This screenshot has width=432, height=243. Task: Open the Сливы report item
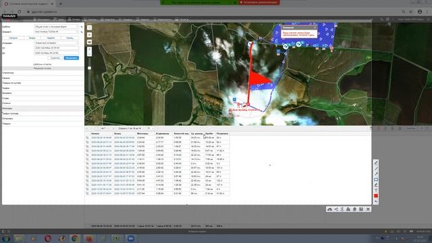point(43,99)
